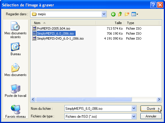This screenshot has width=165, height=123.
Task: Expand the Nom du fichier dropdown
Action: click(134, 108)
